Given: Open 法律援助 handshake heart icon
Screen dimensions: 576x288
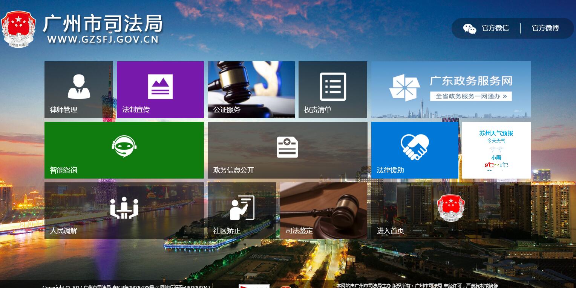Looking at the screenshot, I should 415,147.
